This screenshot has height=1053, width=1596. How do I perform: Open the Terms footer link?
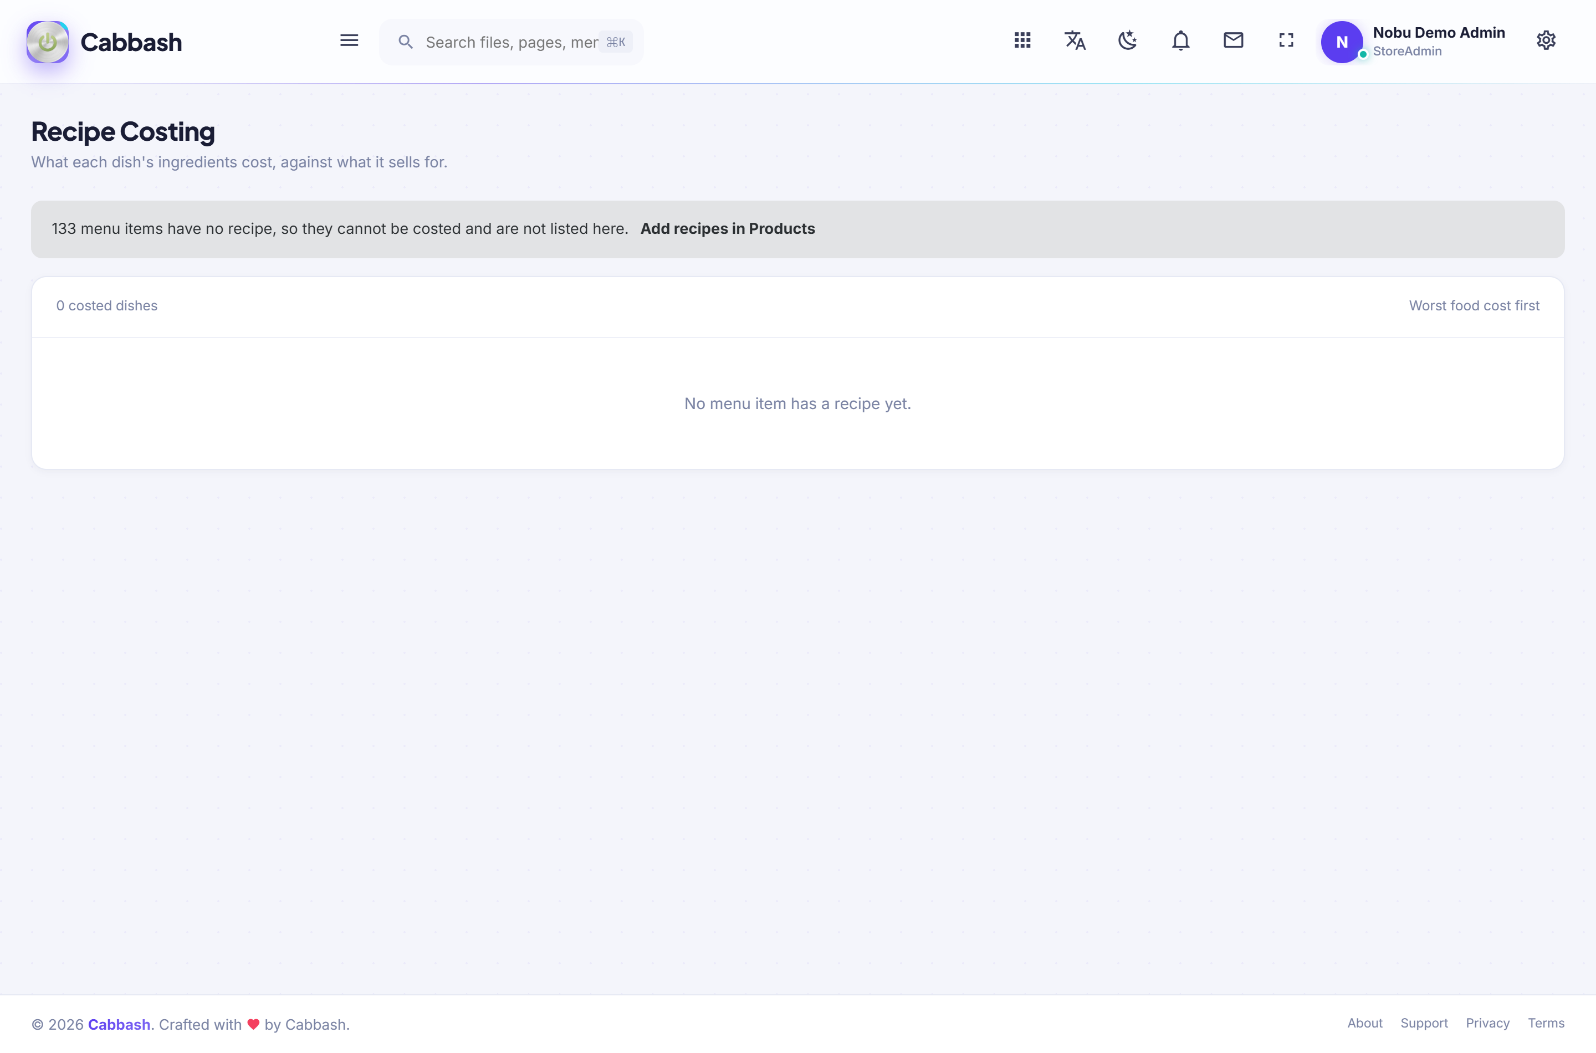[x=1545, y=1023]
